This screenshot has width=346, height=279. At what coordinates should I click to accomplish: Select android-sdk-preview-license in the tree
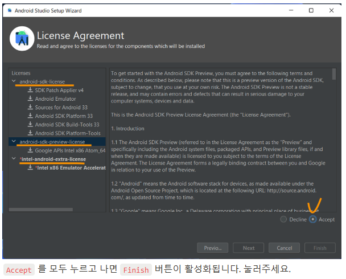(52, 142)
